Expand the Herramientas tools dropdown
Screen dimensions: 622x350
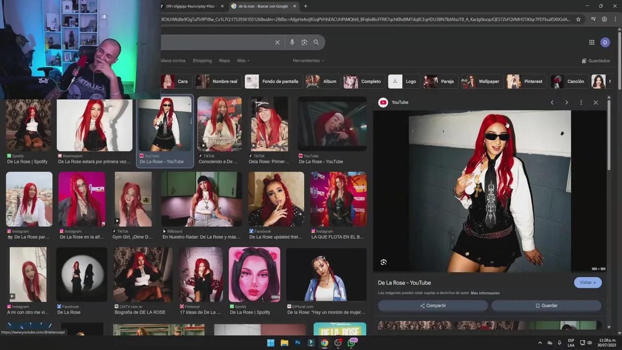pyautogui.click(x=308, y=61)
